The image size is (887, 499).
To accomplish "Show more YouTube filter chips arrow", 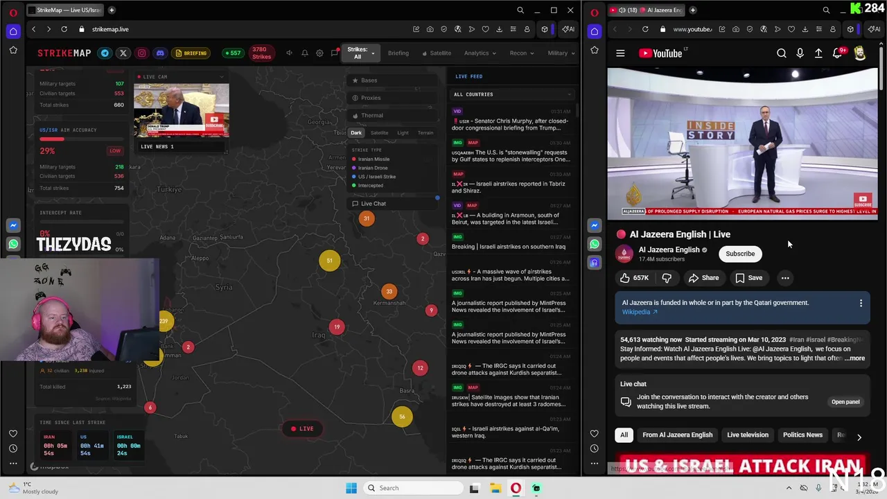I will pos(859,437).
